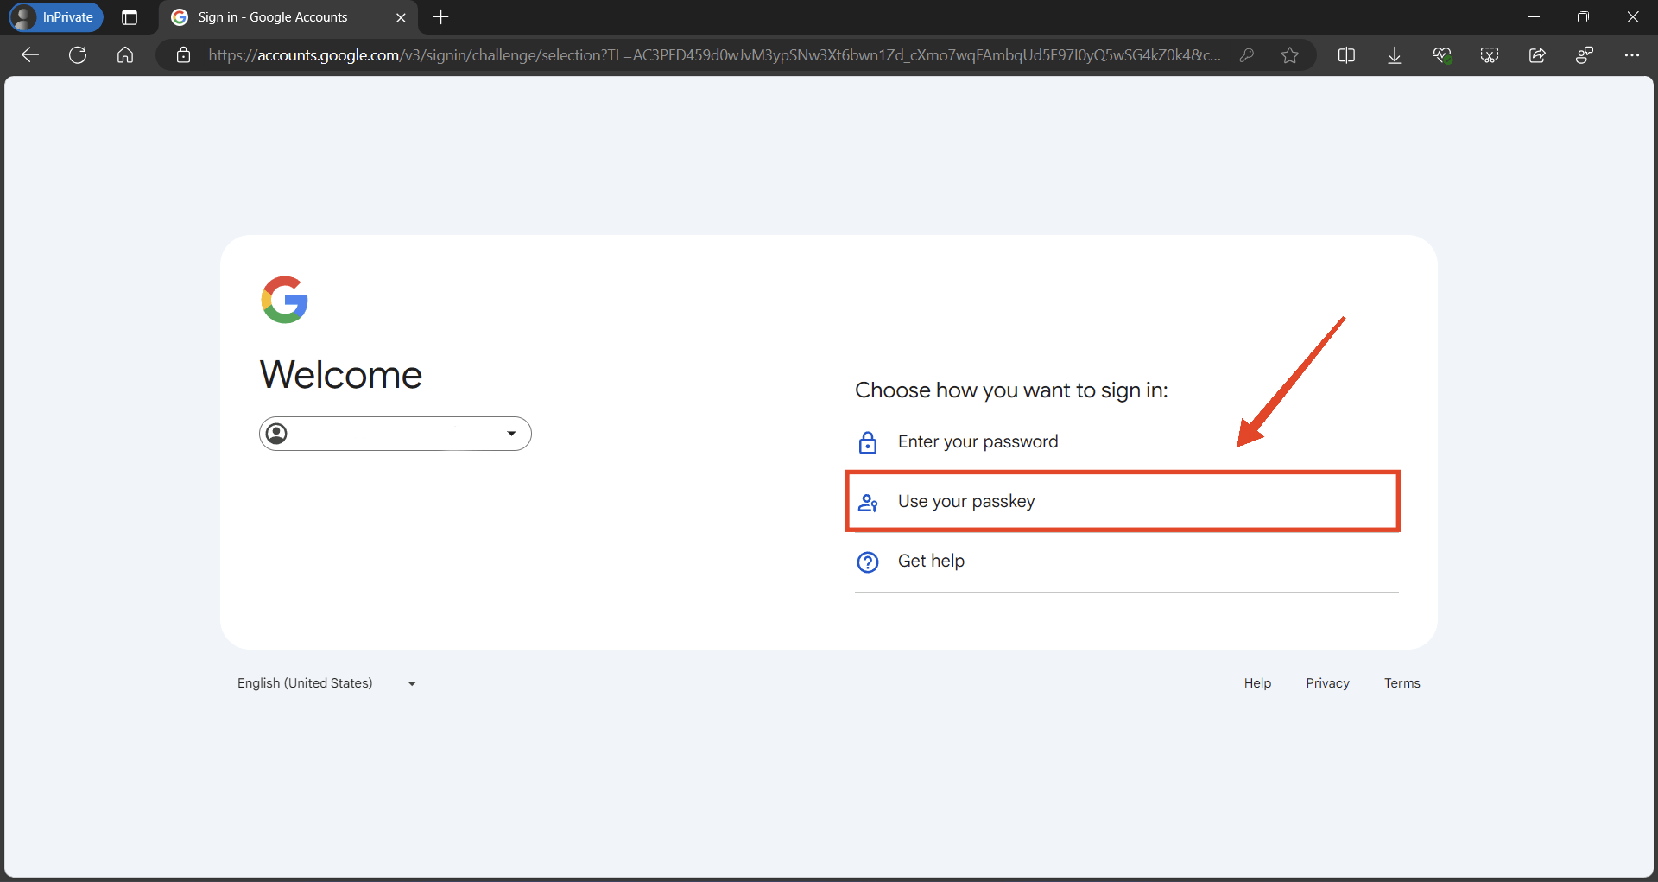Close the Sign in - Google Accounts tab

point(401,17)
